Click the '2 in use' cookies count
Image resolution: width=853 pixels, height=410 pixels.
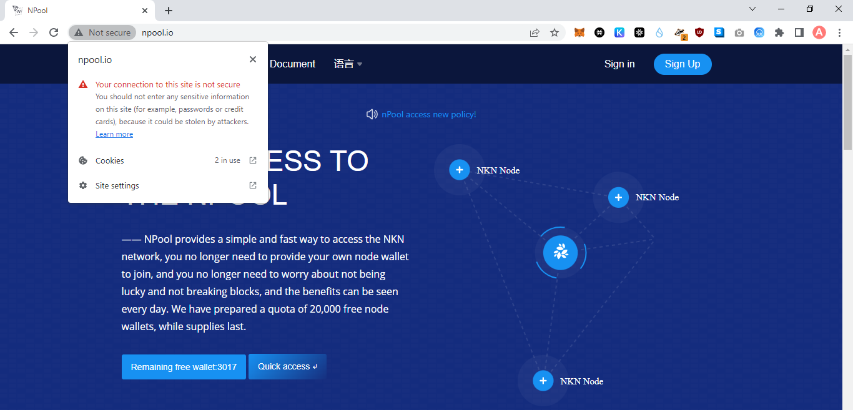(227, 160)
